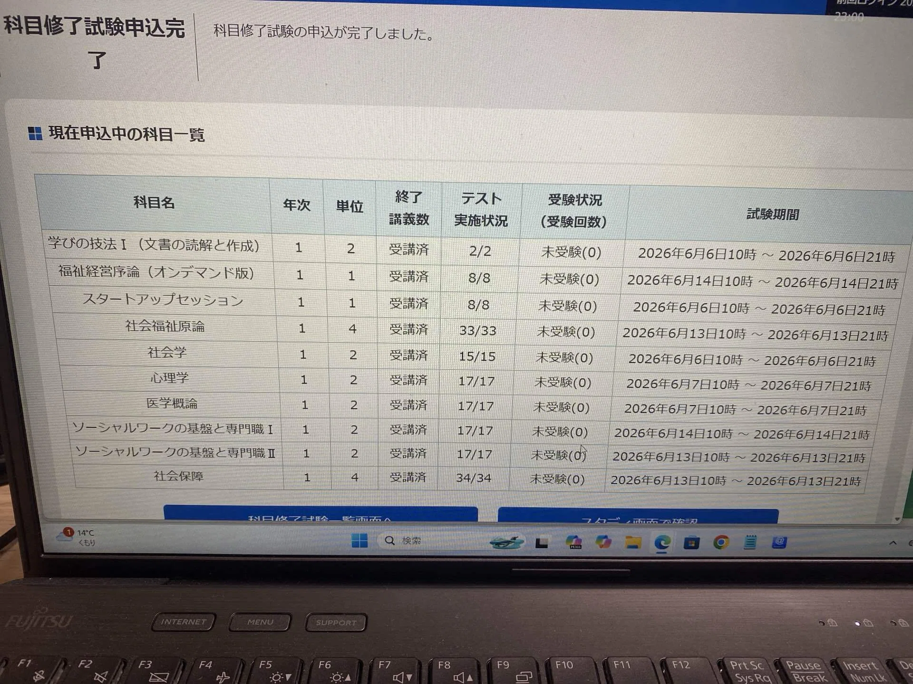This screenshot has height=684, width=913.
Task: Click the exam period for 福祉経営序論
Action: click(762, 282)
